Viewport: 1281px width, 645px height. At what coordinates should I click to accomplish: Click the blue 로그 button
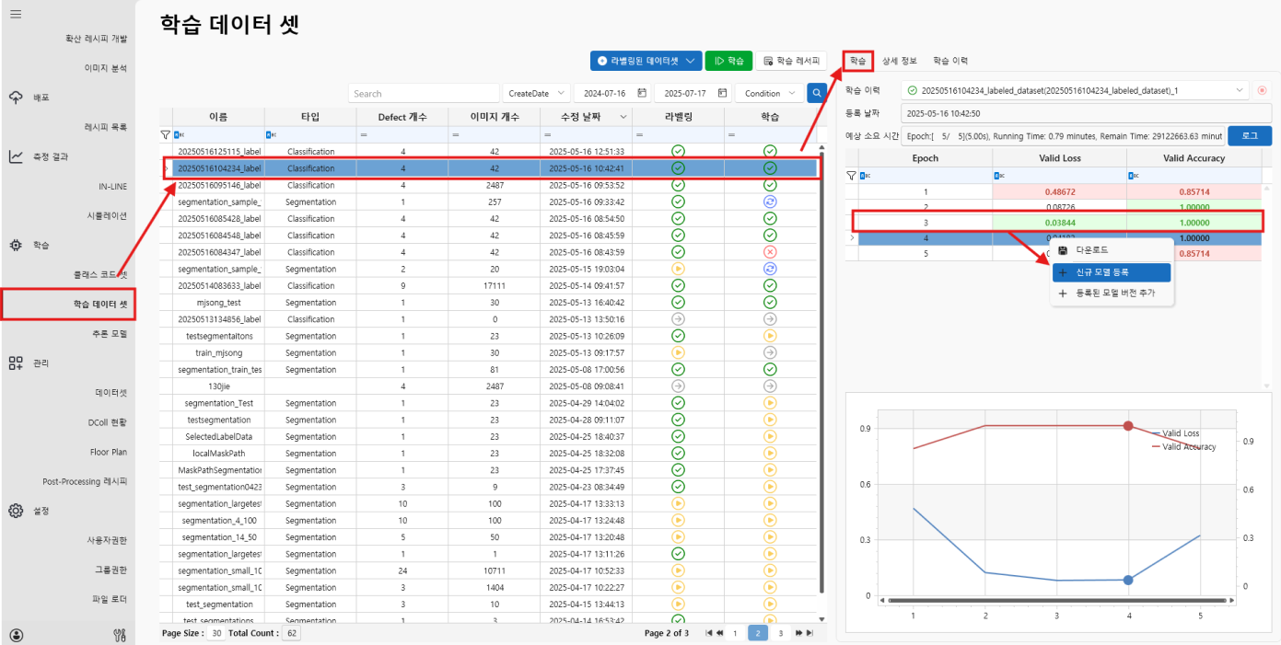1249,136
